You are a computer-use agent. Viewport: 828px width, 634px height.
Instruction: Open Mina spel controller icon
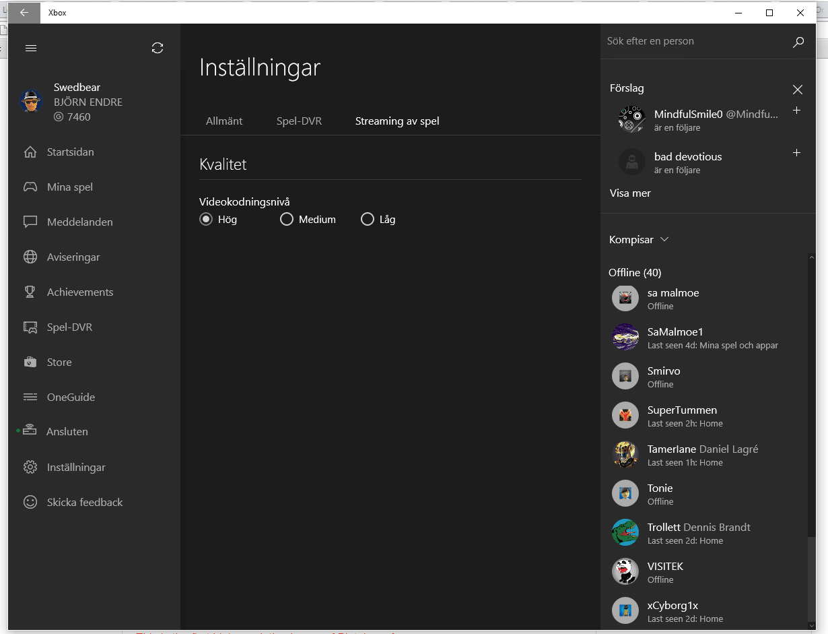[30, 187]
